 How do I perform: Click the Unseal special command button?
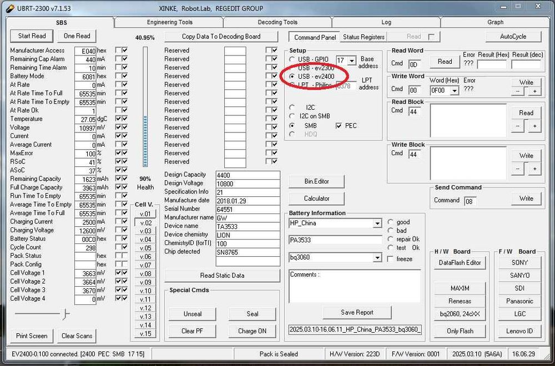193,314
